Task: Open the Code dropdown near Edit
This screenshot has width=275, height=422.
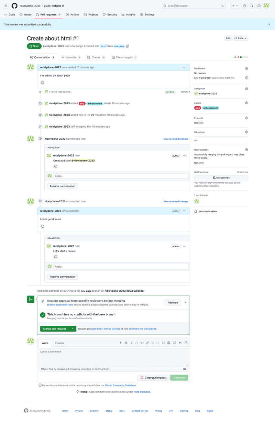Action: 240,38
